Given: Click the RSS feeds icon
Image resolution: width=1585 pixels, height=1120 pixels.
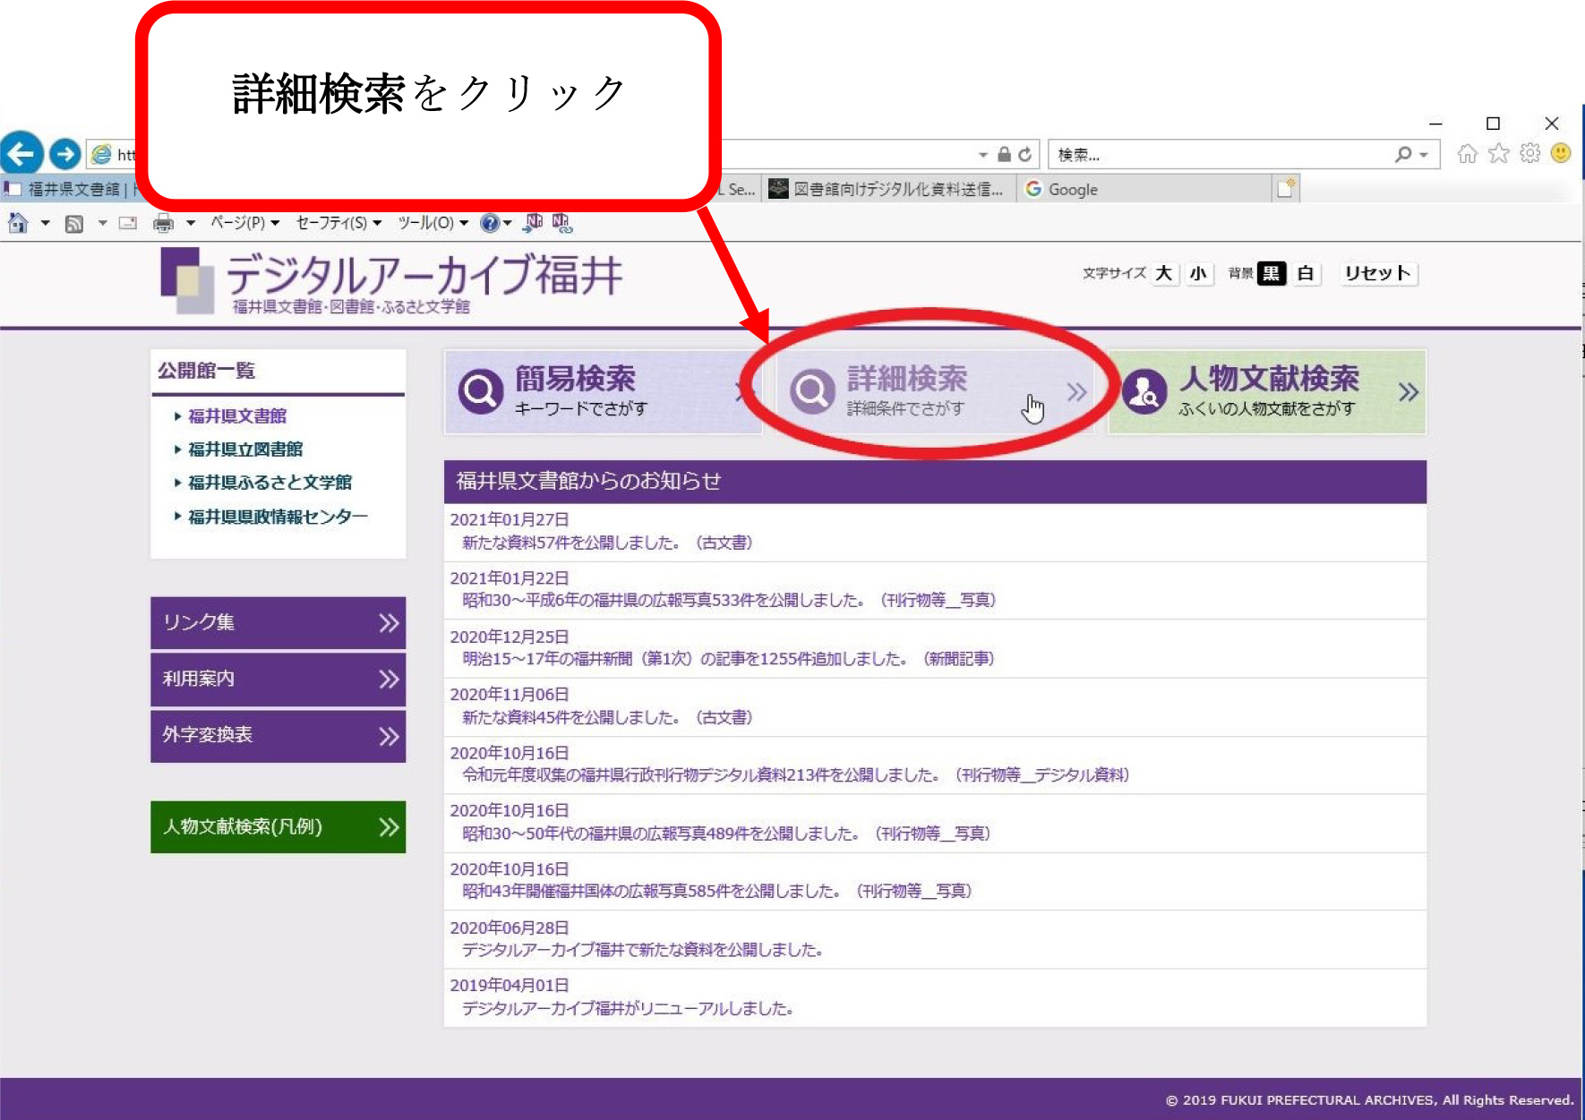Looking at the screenshot, I should click(74, 223).
